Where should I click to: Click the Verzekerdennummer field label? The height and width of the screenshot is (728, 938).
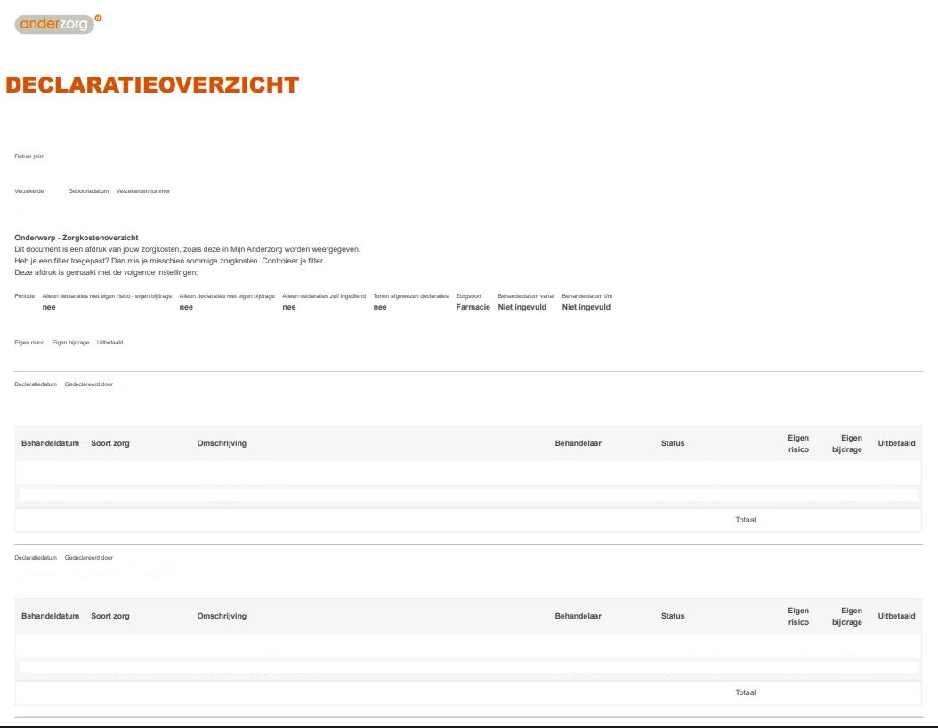pos(143,191)
